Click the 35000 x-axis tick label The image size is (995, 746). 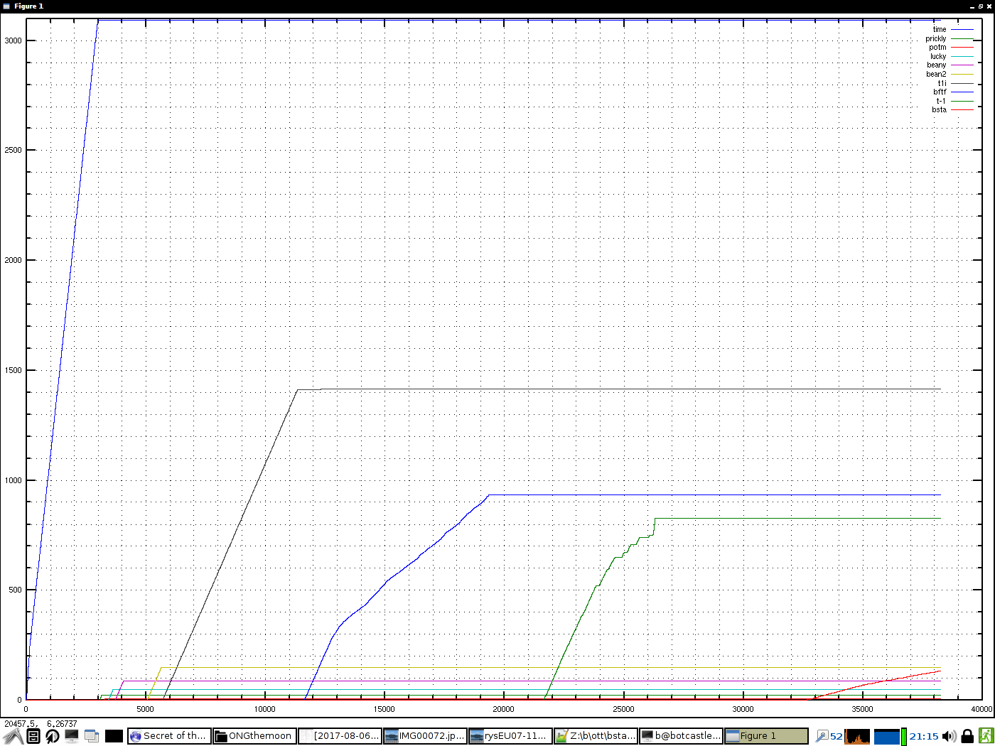862,709
